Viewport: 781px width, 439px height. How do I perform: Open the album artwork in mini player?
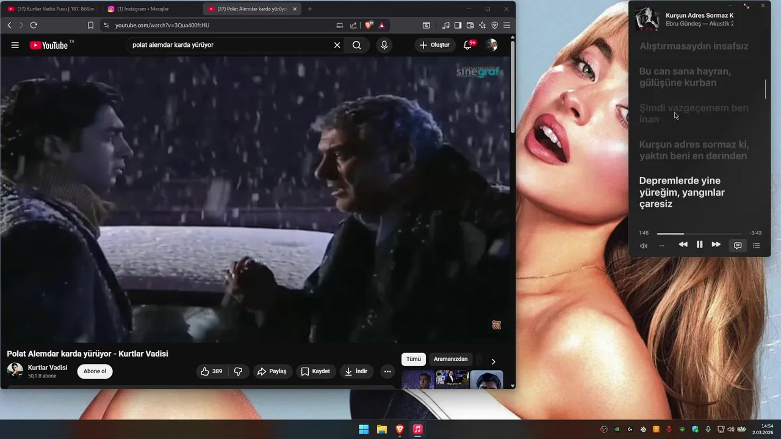647,19
